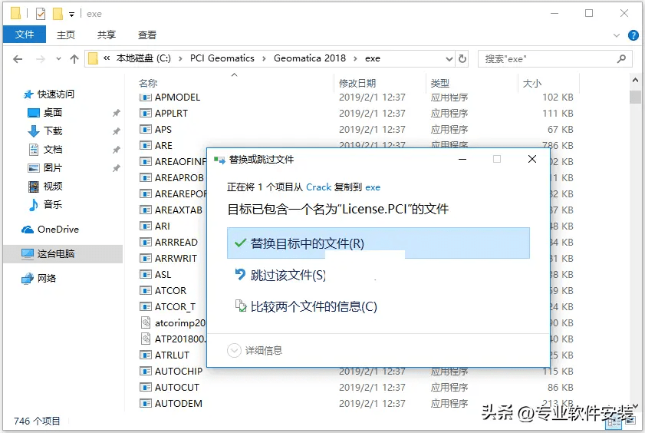
Task: Select the AUTOCHIP file icon
Action: click(x=145, y=371)
